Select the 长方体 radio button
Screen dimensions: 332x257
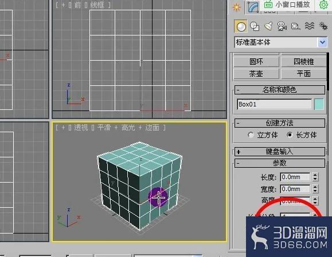click(290, 135)
